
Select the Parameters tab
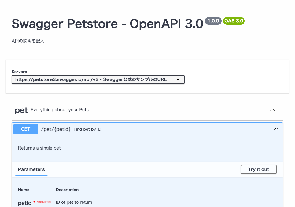[31, 169]
